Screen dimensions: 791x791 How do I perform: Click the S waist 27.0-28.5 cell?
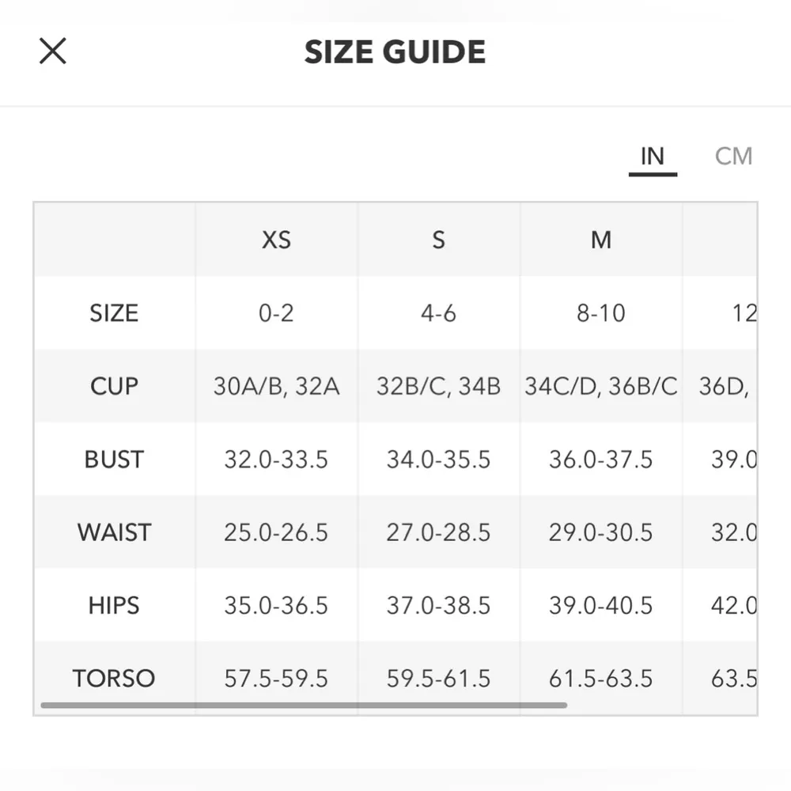point(439,532)
